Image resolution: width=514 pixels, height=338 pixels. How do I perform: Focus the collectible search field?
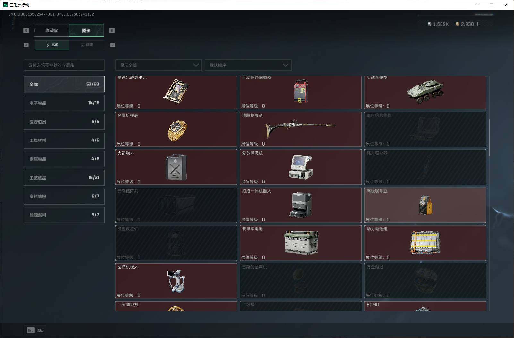pyautogui.click(x=64, y=65)
